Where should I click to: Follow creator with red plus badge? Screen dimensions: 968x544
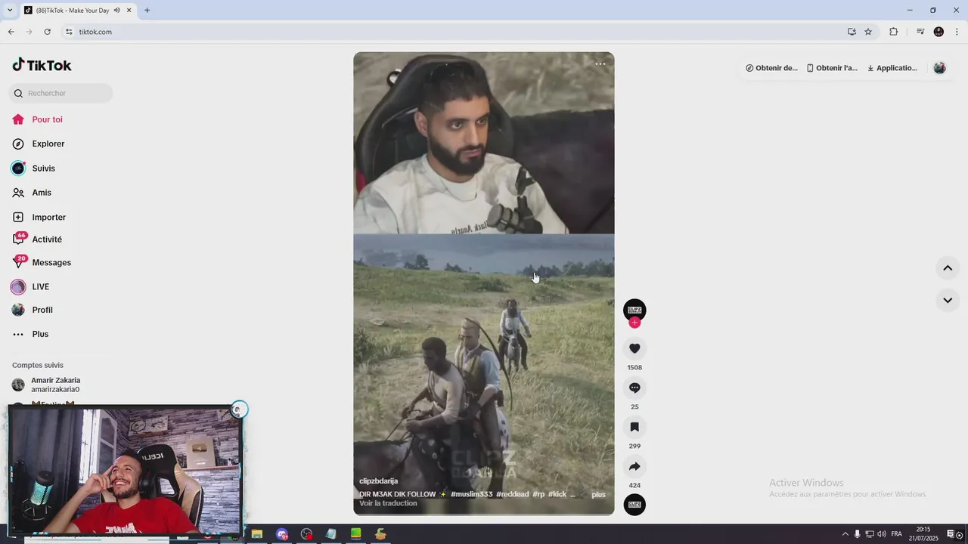click(634, 323)
